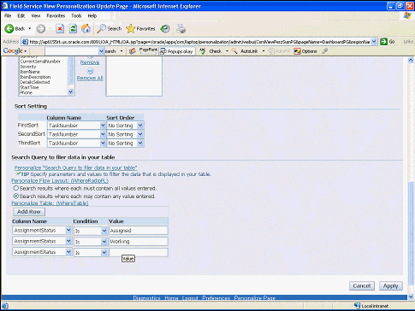
Task: Click the page vertical scrollbar down arrow
Action: (411, 296)
